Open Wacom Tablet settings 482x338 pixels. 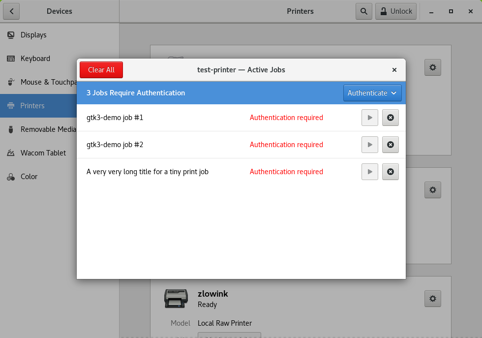[x=38, y=153]
